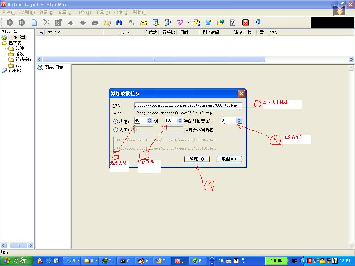The height and width of the screenshot is (266, 355).
Task: Select the 游戏 folder in tree
Action: click(19, 54)
